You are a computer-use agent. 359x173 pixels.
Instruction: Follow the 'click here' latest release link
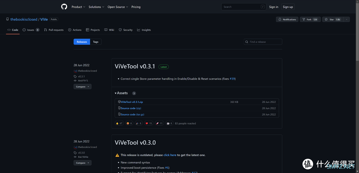point(170,155)
